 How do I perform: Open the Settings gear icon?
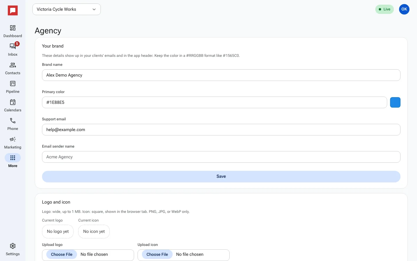[x=13, y=246]
